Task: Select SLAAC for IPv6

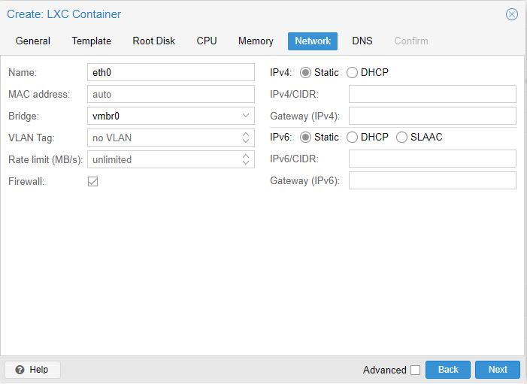Action: click(x=402, y=138)
